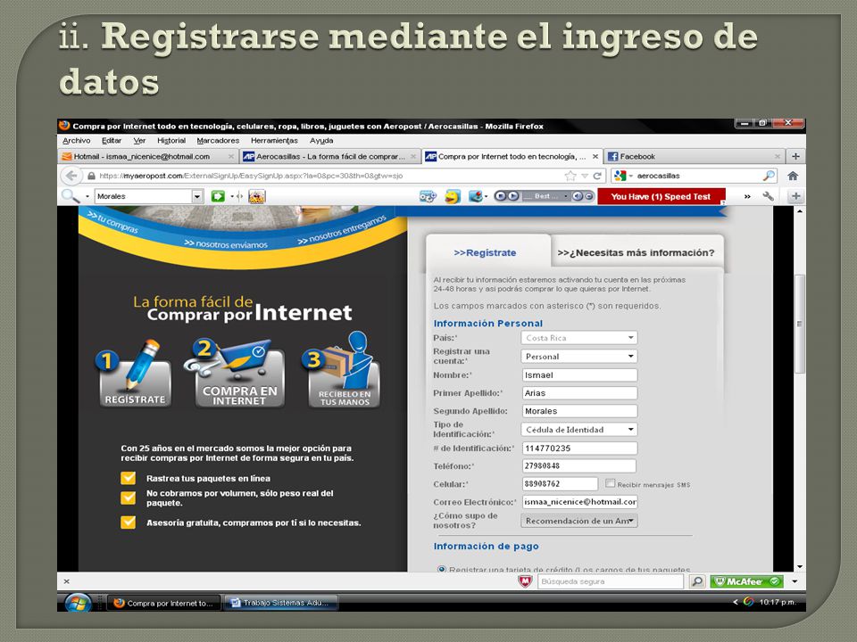857x642 pixels.
Task: Click the search magnifier in the search box
Action: tap(769, 176)
